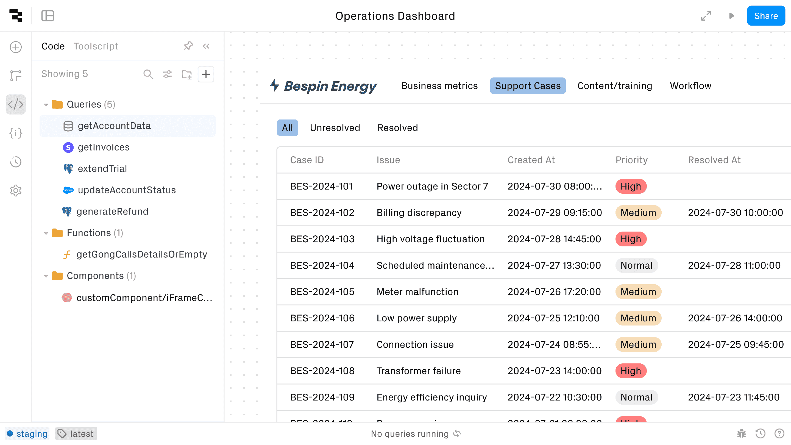Image resolution: width=791 pixels, height=445 pixels.
Task: Add a new query with plus button
Action: coord(206,74)
